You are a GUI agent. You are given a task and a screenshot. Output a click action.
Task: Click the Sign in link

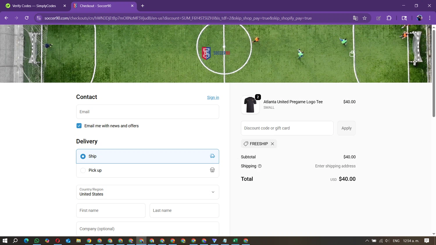pyautogui.click(x=213, y=98)
